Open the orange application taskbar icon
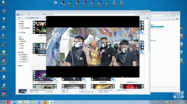Image resolution: width=187 pixels, height=104 pixels. (45, 102)
